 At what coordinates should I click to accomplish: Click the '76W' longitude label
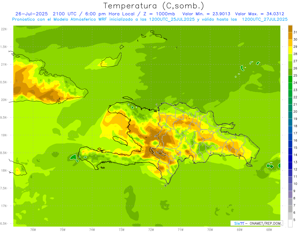(33, 229)
